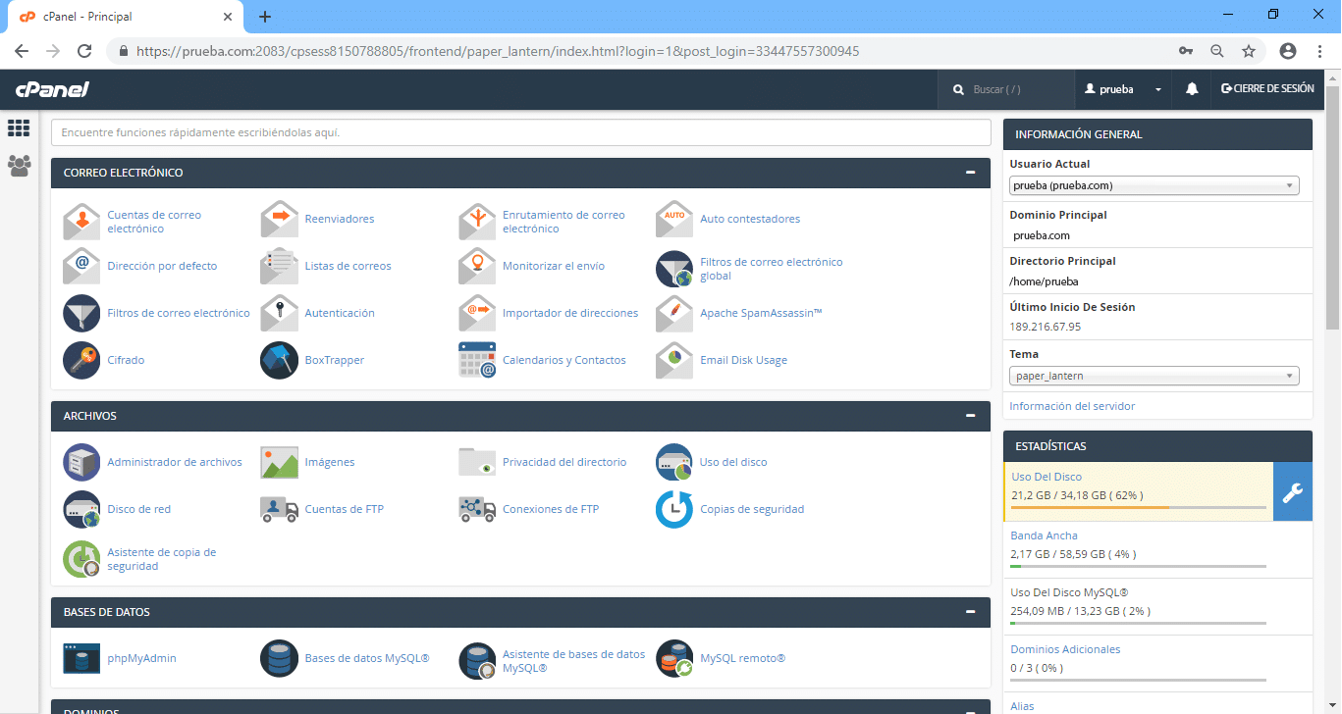Collapse the Correo Electrónico section
The image size is (1342, 714).
[970, 173]
